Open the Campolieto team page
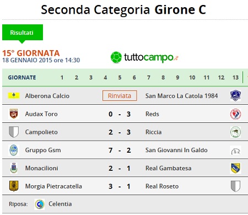This screenshot has width=248, height=215. coord(41,132)
